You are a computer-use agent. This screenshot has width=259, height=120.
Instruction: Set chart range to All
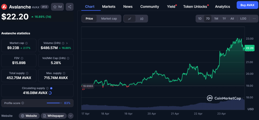point(232,18)
